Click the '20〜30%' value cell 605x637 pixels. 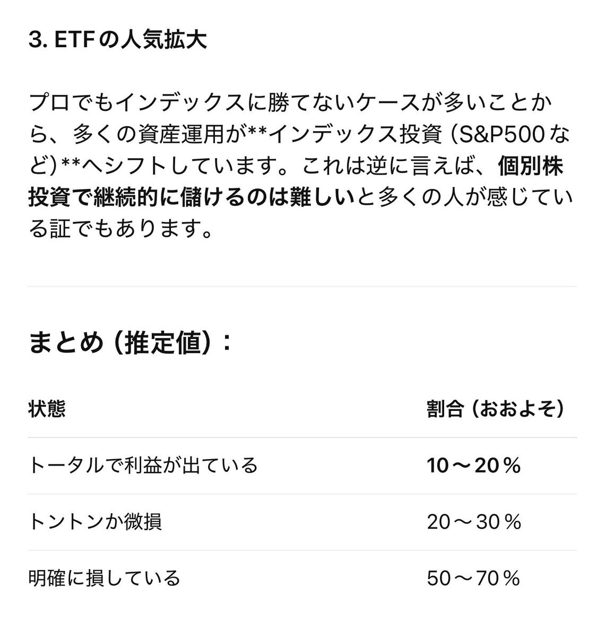tap(474, 522)
